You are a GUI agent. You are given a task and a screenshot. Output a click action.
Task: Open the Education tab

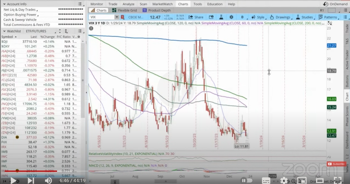[215, 4]
